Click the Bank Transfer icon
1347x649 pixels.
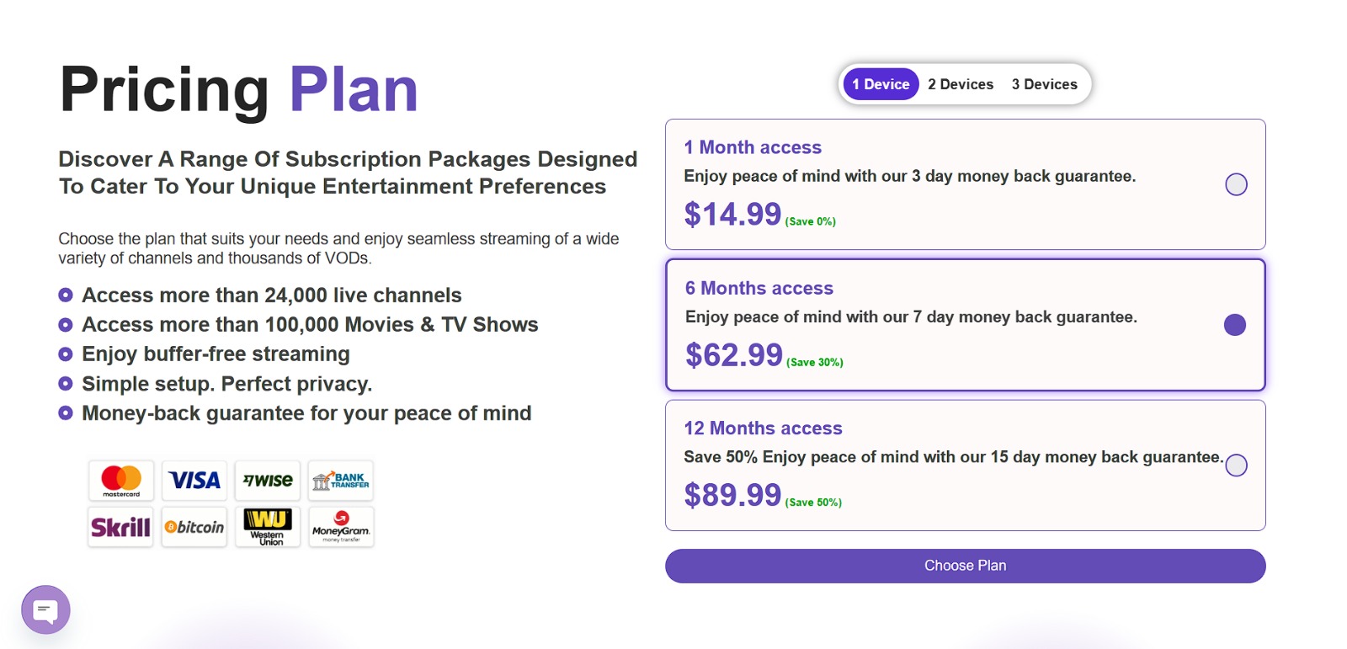tap(341, 481)
